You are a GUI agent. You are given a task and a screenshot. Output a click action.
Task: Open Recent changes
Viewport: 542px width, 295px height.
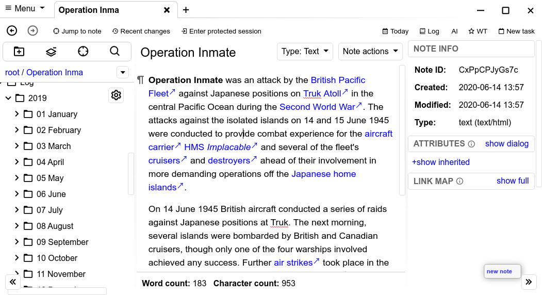pyautogui.click(x=141, y=31)
